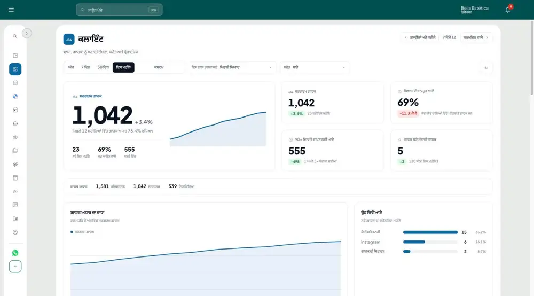This screenshot has width=534, height=296.
Task: Click the small active clients card showing 1,042
Action: [332, 103]
